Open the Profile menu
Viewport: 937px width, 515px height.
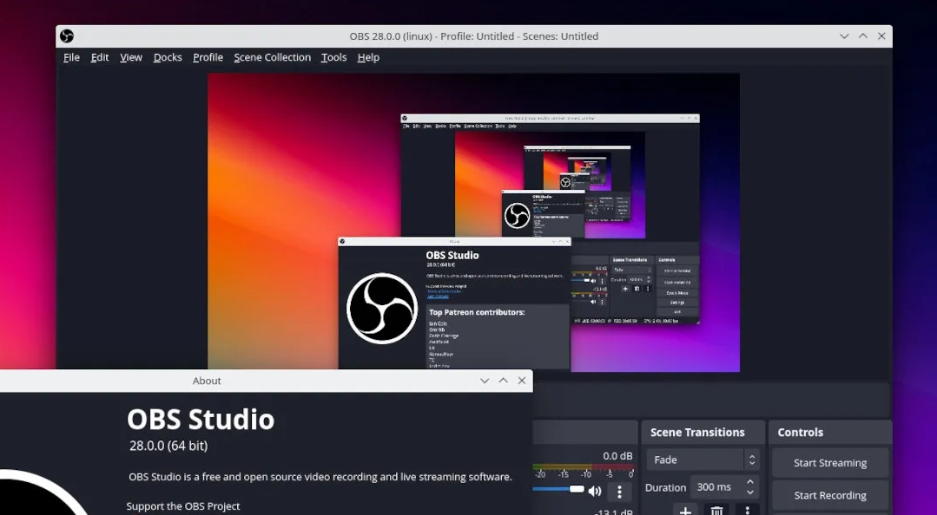(208, 57)
